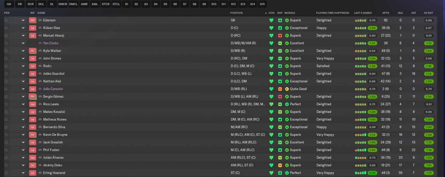Click Manuel Akanji's red match sharpness icon
Screen dimensions: 445x177
(280, 36)
